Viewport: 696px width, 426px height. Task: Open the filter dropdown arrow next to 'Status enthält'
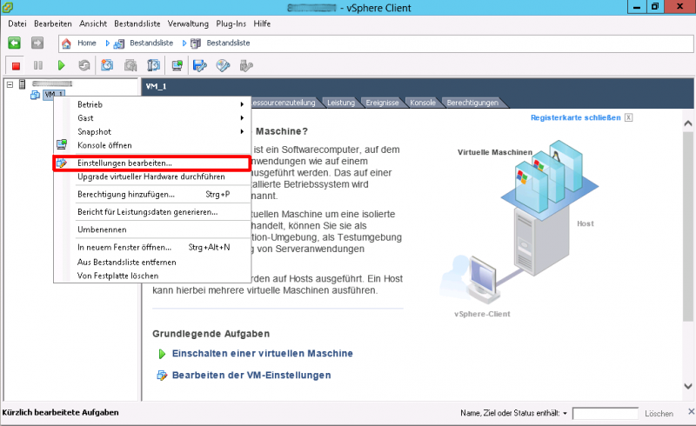tap(565, 413)
